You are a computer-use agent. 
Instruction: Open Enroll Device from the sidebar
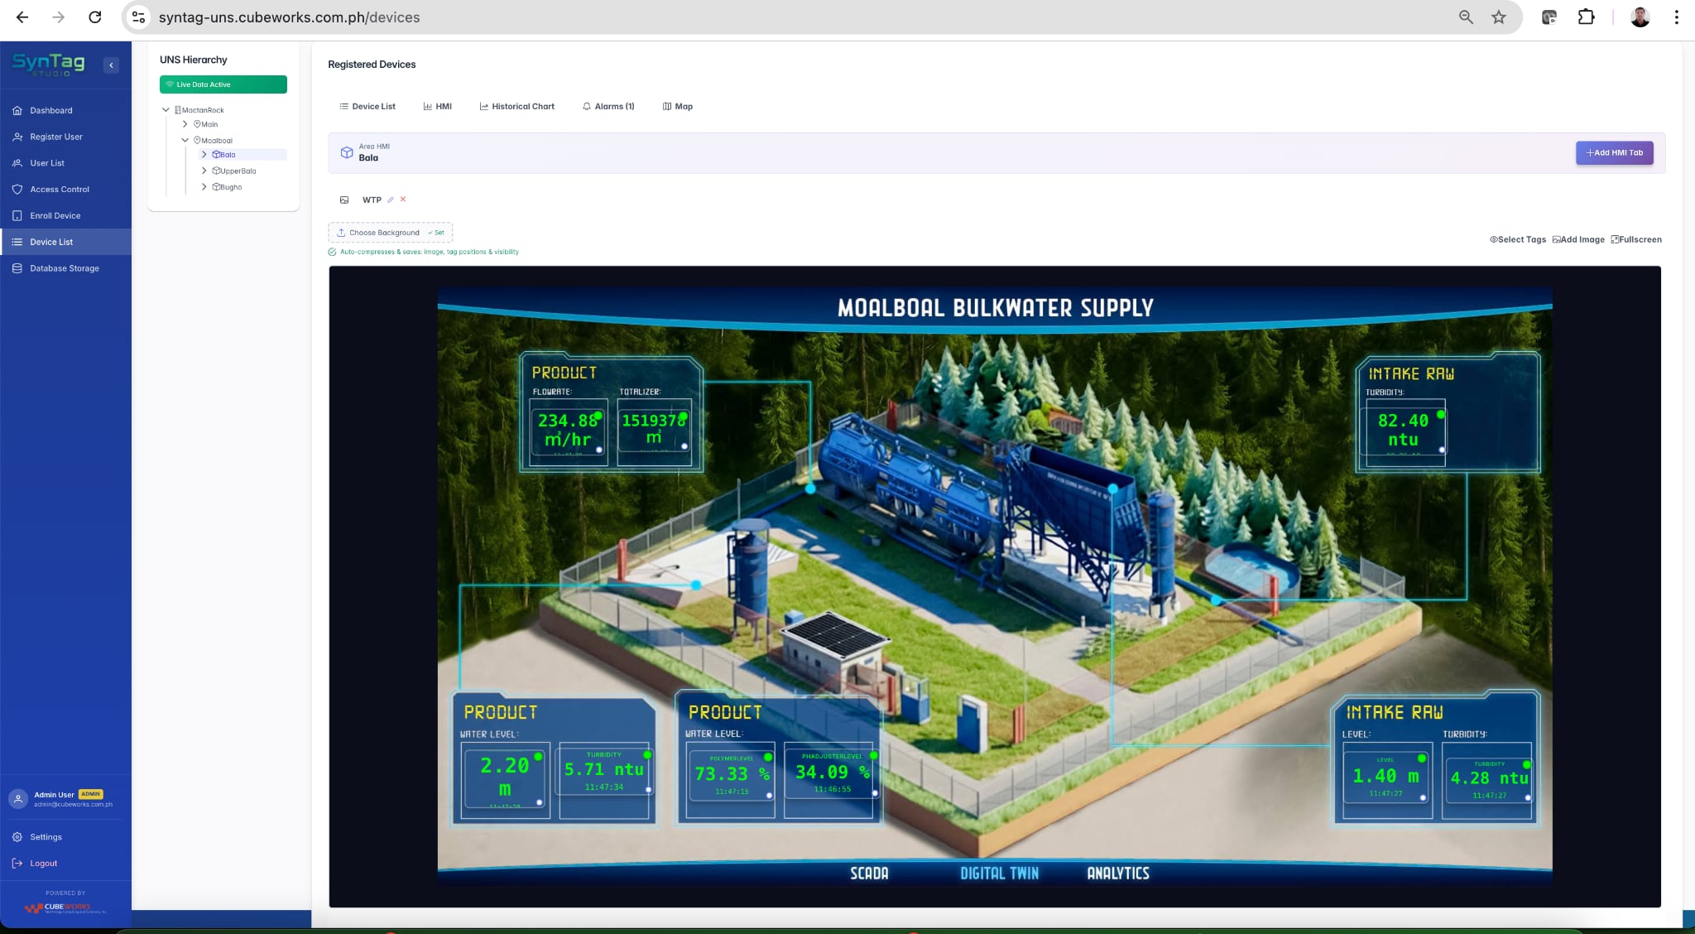pos(55,214)
